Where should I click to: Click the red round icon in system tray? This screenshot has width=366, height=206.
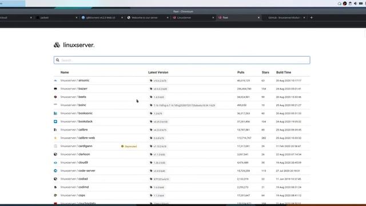(x=345, y=3)
